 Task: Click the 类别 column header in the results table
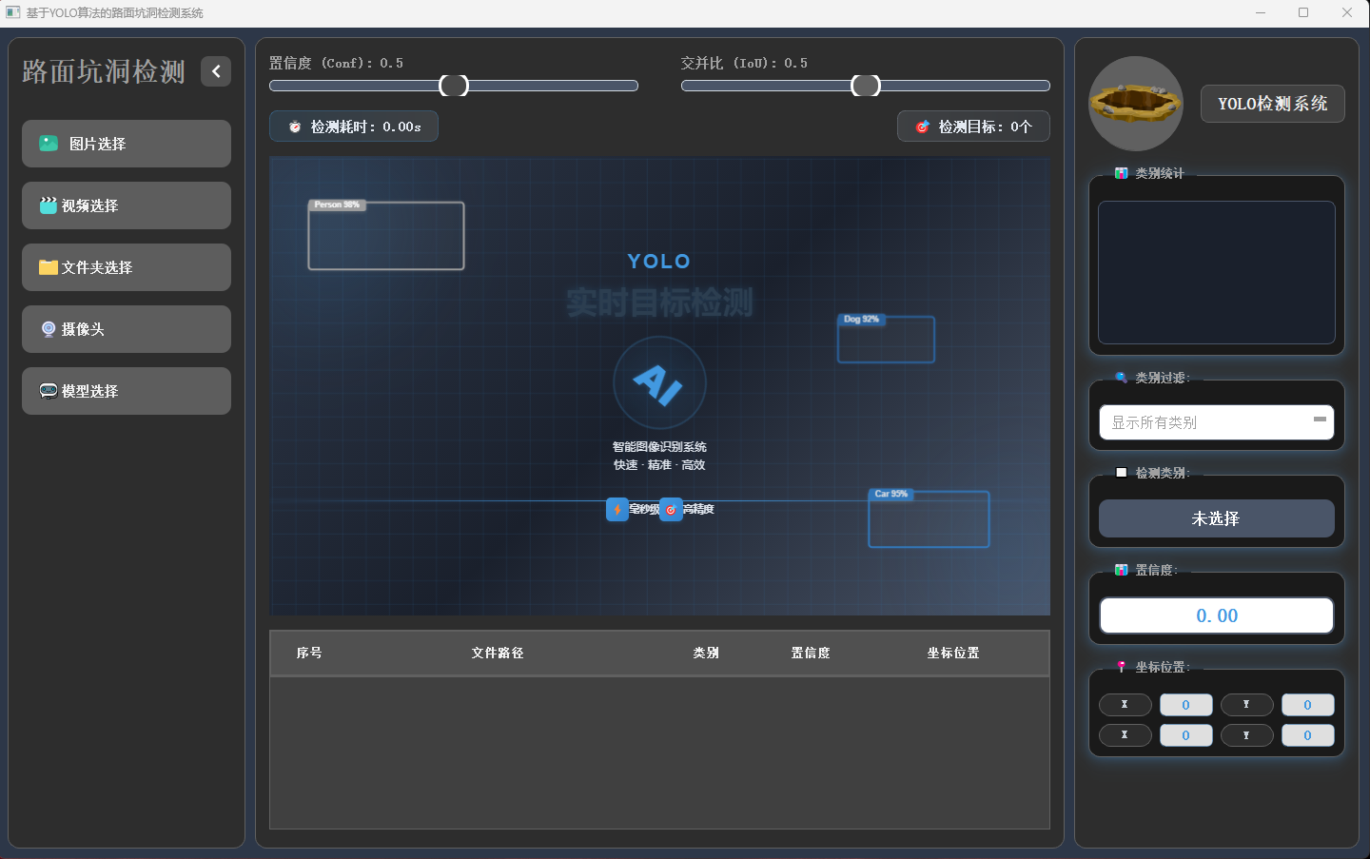(x=706, y=653)
